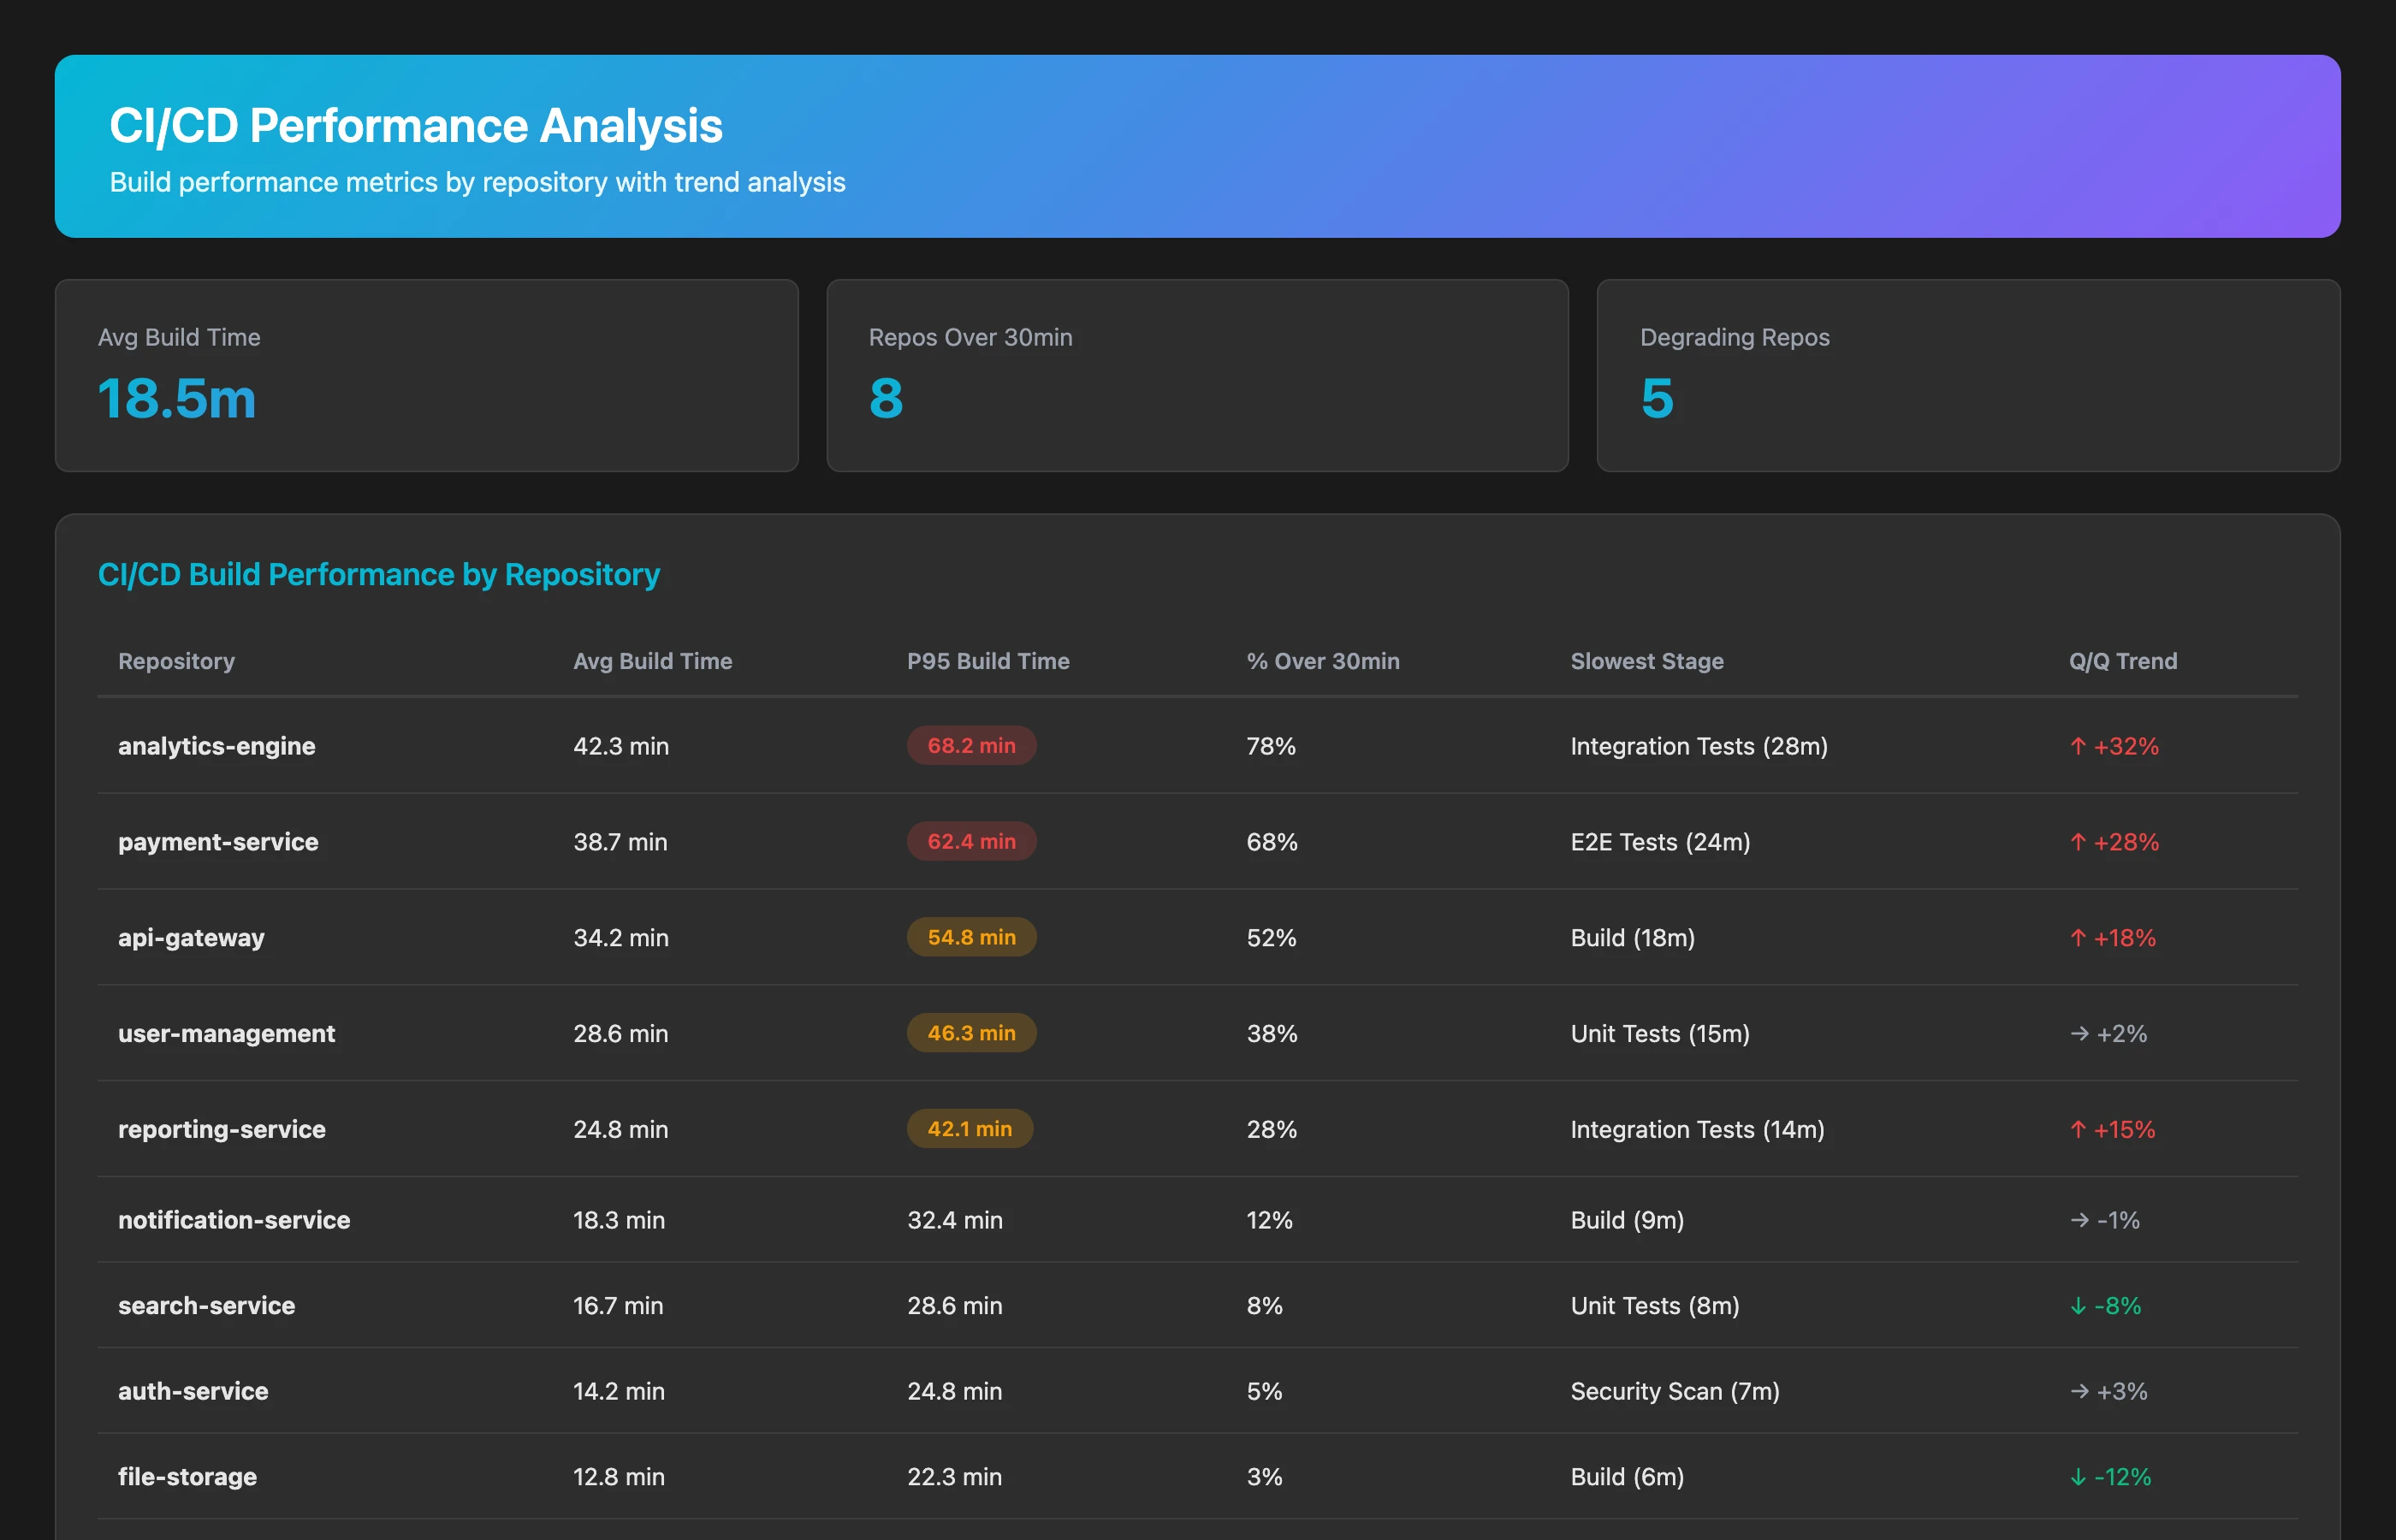This screenshot has height=1540, width=2396.
Task: Select the api-gateway repository name
Action: click(x=191, y=938)
